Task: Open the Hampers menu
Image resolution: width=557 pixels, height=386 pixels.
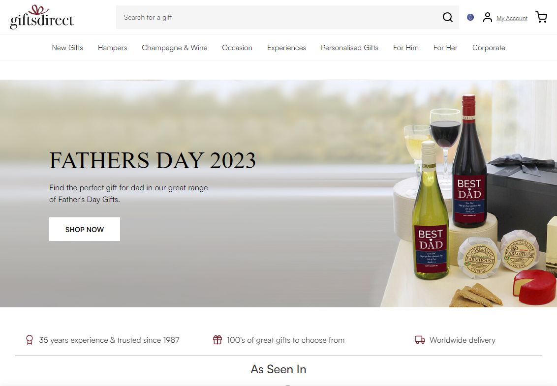Action: point(112,48)
